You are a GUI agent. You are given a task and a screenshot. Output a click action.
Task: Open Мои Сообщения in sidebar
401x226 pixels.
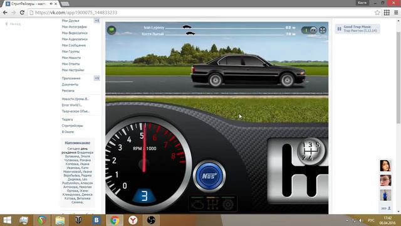point(74,45)
